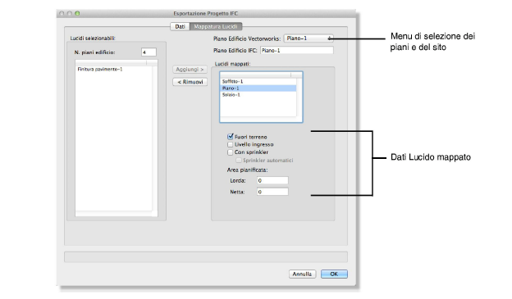The width and height of the screenshot is (512, 299).
Task: Click the Piano Edificio IFC field
Action: (x=297, y=51)
